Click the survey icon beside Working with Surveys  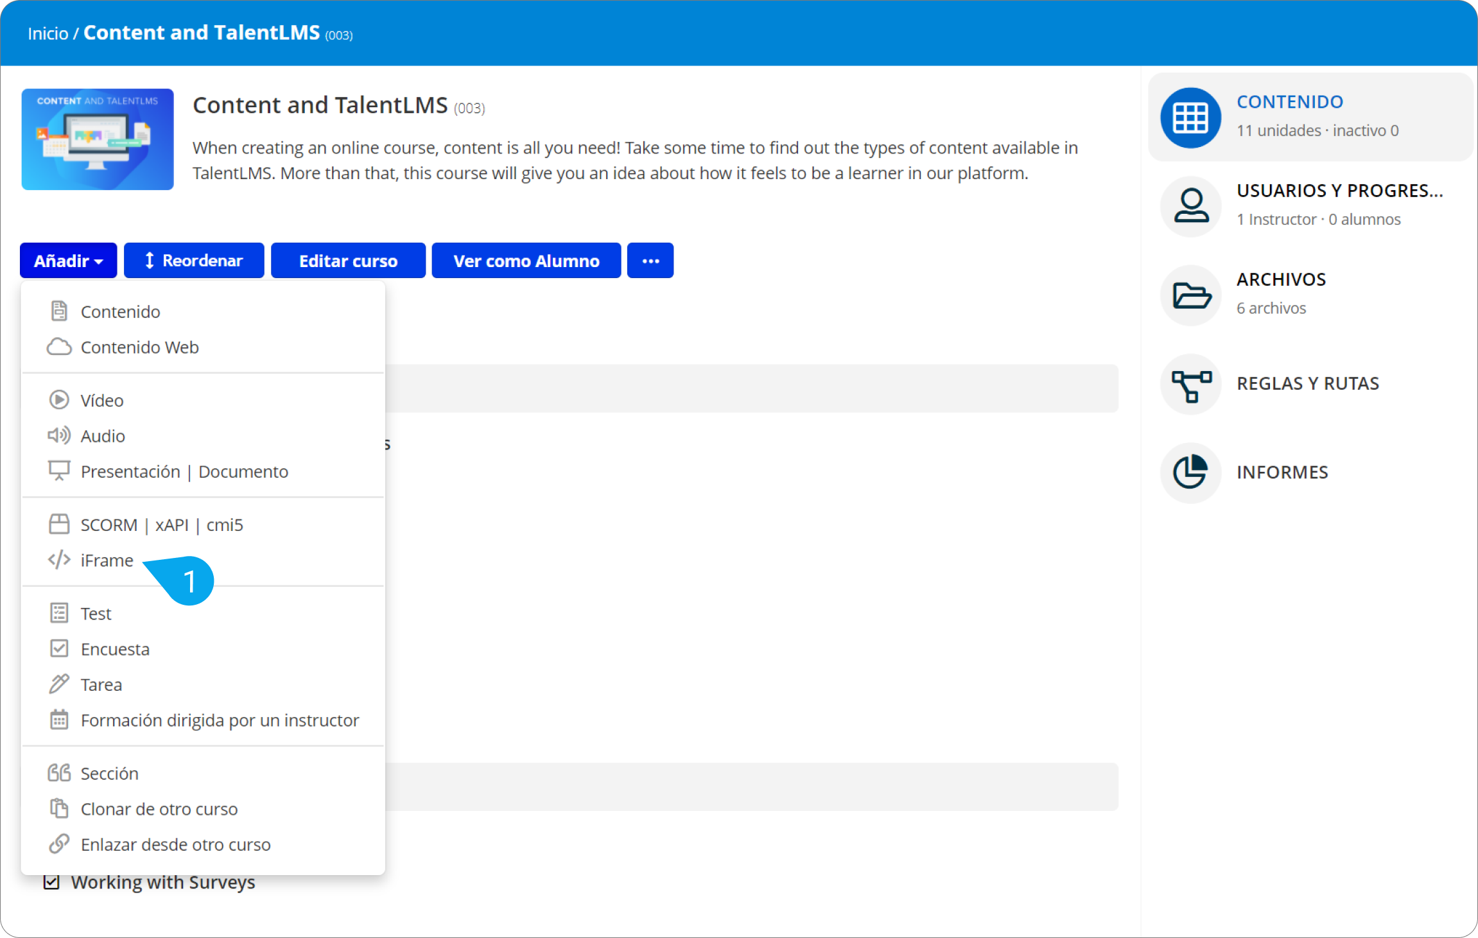[x=51, y=882]
